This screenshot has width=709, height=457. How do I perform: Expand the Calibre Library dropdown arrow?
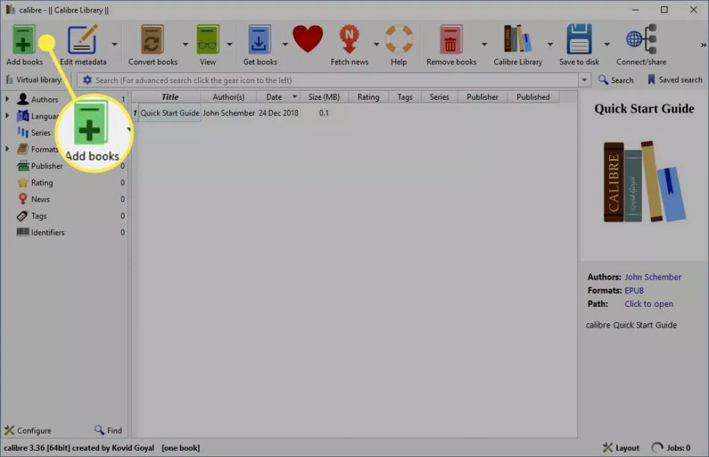pyautogui.click(x=550, y=44)
